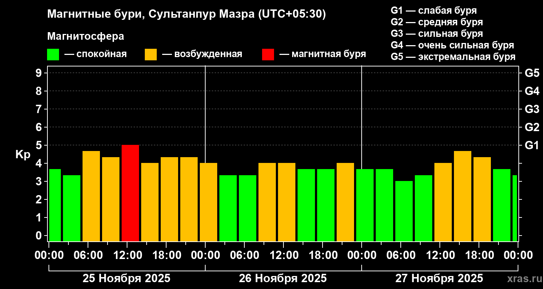Select the orange bar at 12:00 on 27 November
543x289 pixels.
coord(443,202)
